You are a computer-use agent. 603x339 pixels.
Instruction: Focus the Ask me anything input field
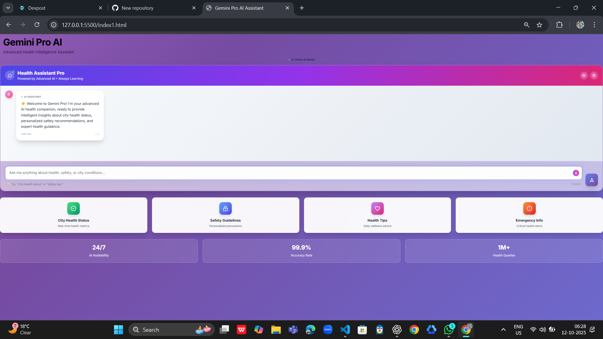point(283,173)
